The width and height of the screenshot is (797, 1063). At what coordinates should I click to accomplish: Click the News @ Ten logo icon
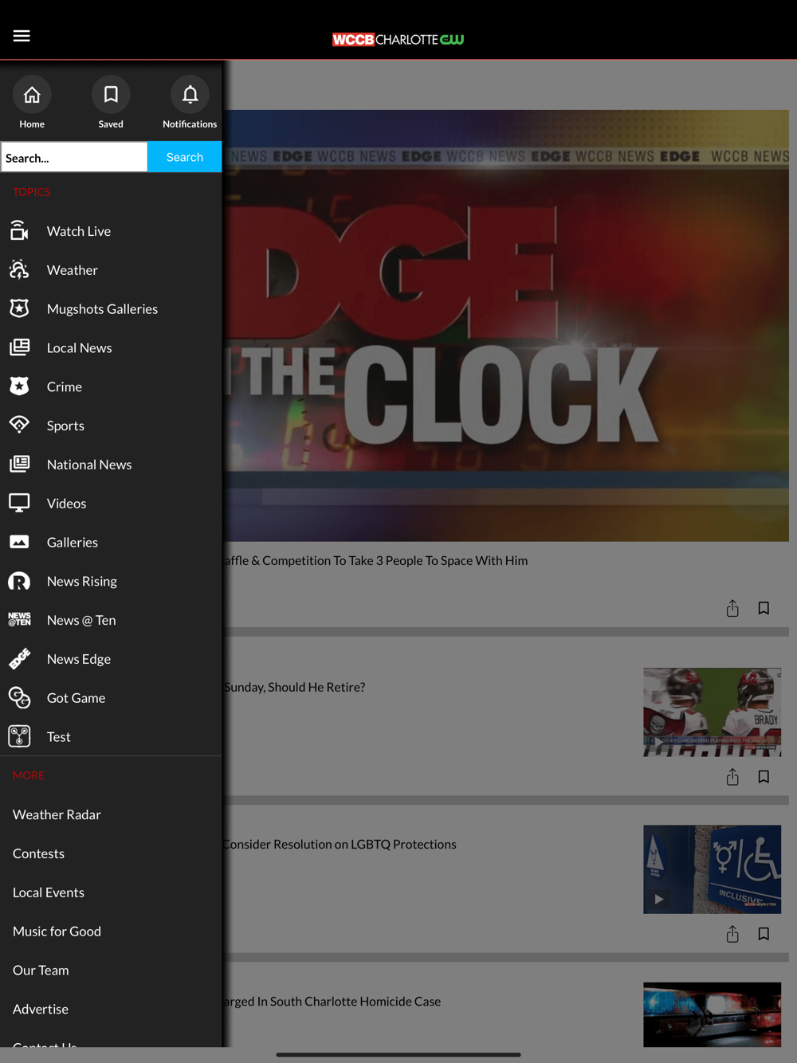19,620
